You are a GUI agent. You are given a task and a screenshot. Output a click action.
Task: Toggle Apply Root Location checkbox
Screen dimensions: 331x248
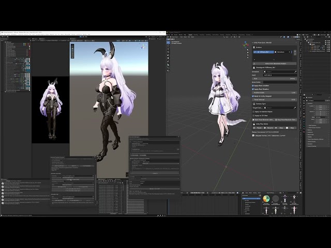[253, 86]
